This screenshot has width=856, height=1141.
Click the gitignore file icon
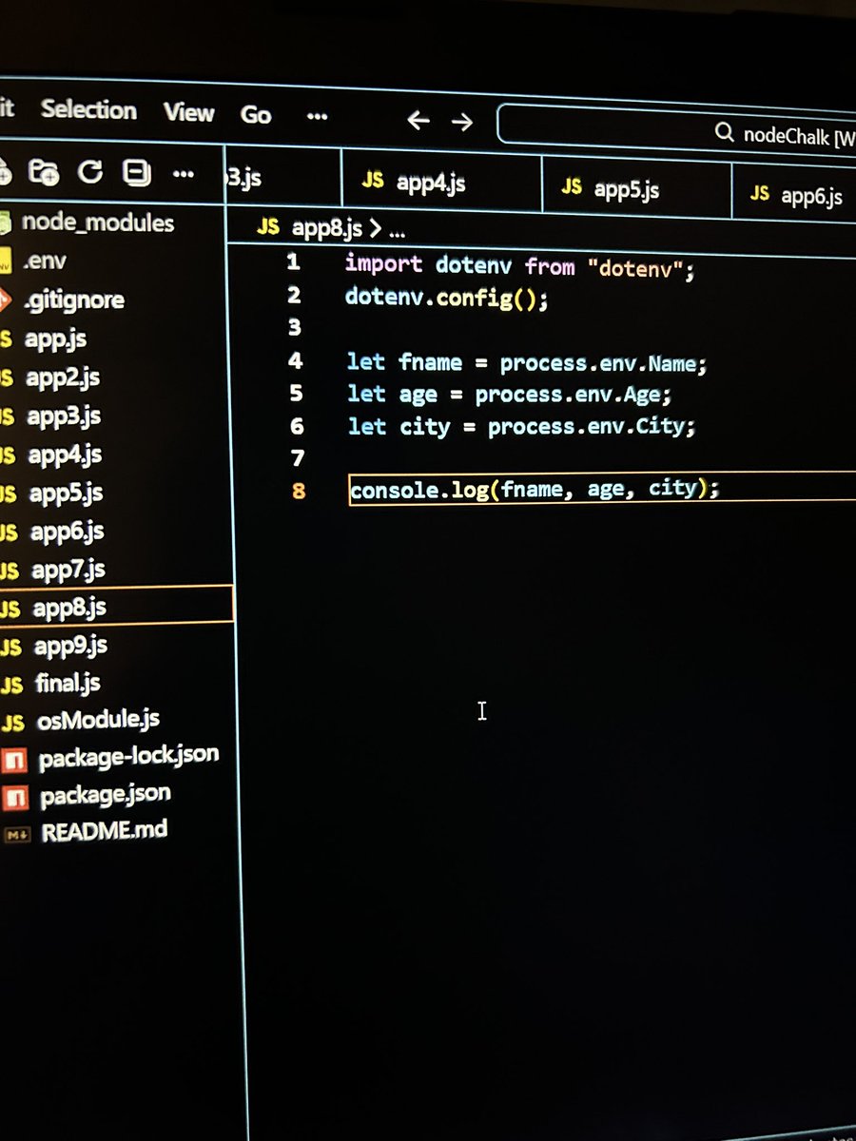pos(5,301)
